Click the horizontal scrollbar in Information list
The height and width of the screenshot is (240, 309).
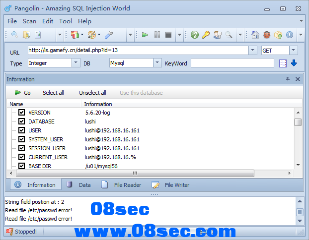(135, 174)
